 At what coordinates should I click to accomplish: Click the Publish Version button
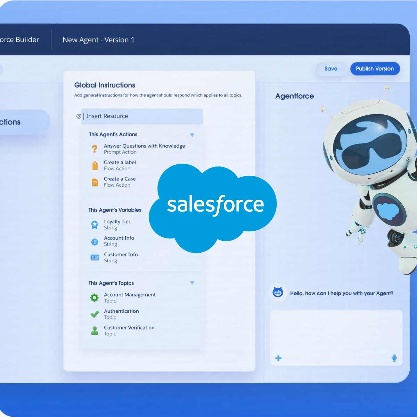(x=375, y=69)
